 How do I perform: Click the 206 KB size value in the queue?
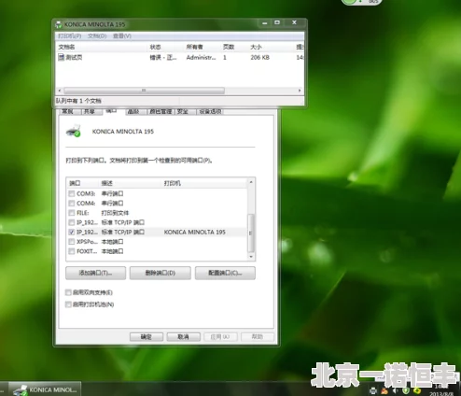[259, 58]
